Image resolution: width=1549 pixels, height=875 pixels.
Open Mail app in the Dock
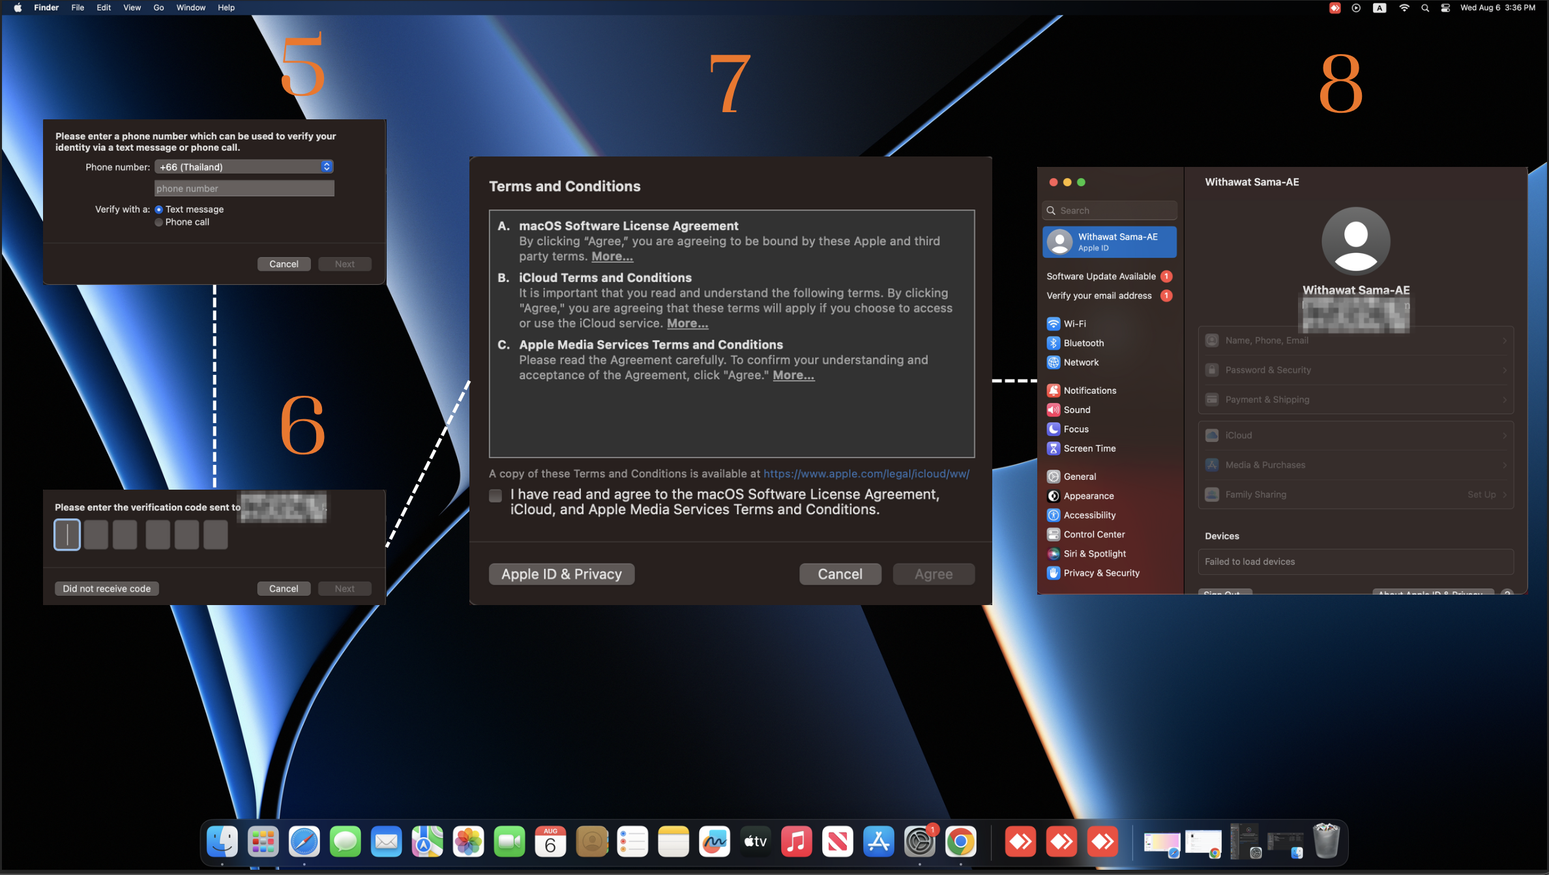coord(387,842)
